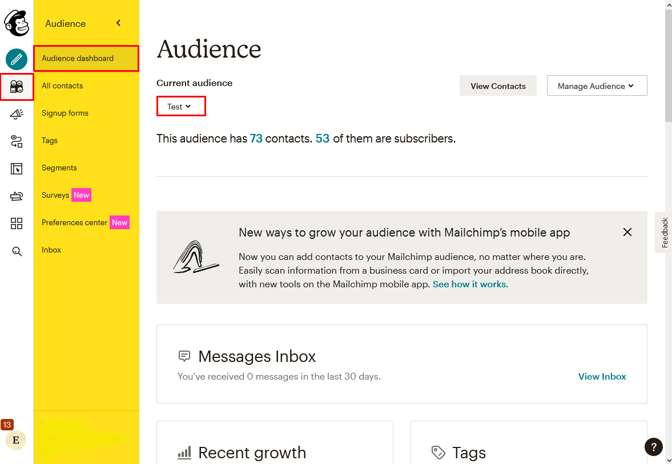Dismiss the mobile app banner
Viewport: 672px width, 464px height.
627,232
